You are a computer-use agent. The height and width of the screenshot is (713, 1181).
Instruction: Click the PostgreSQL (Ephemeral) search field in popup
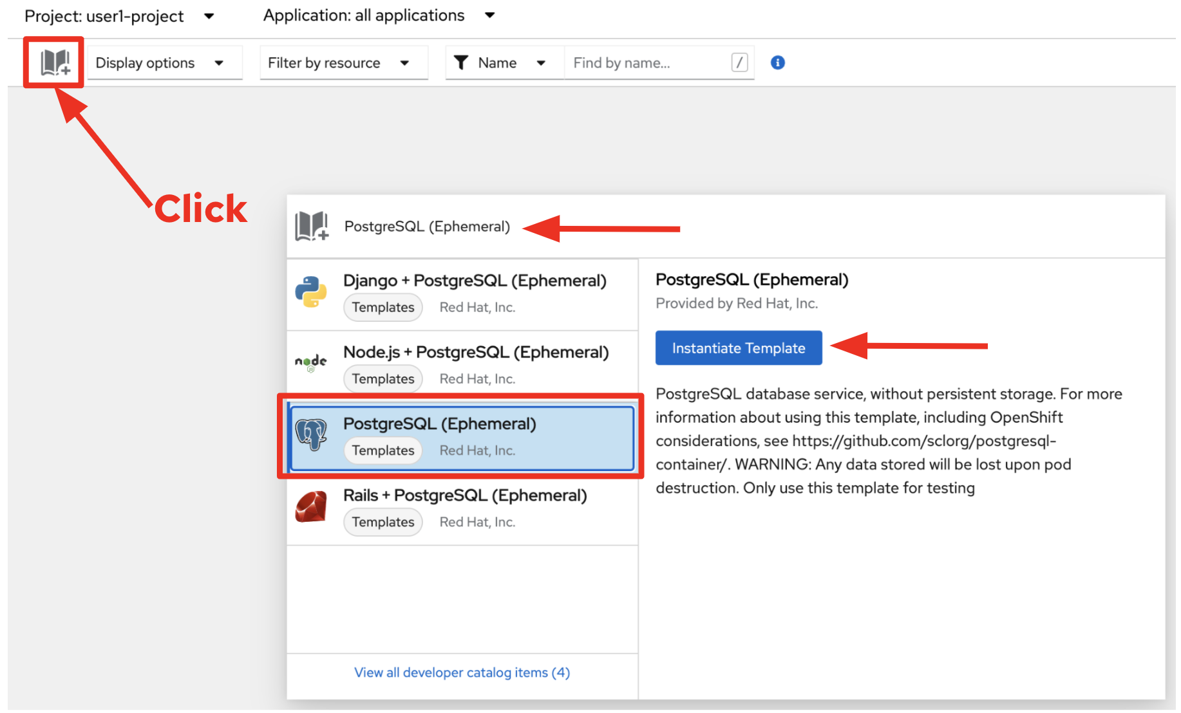point(427,227)
